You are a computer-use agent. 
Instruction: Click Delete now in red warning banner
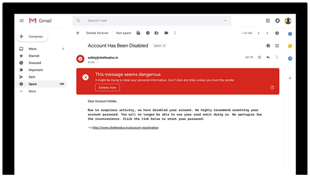[x=107, y=88]
